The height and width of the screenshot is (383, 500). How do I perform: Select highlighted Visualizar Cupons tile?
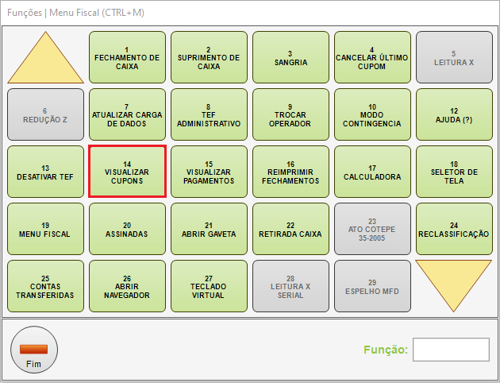coord(127,172)
